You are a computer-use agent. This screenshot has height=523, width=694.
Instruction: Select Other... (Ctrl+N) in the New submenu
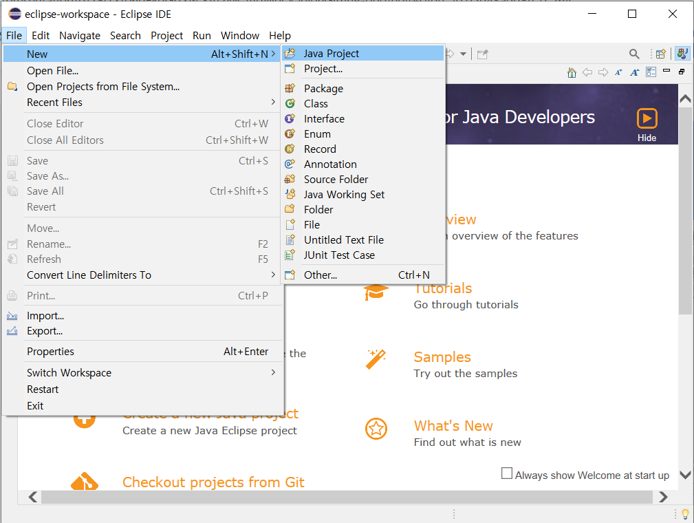(363, 275)
